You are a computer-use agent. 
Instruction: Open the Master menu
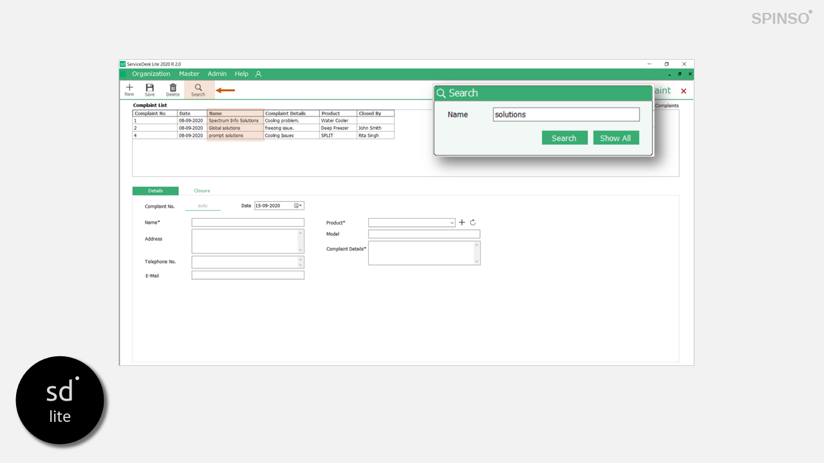pyautogui.click(x=189, y=74)
